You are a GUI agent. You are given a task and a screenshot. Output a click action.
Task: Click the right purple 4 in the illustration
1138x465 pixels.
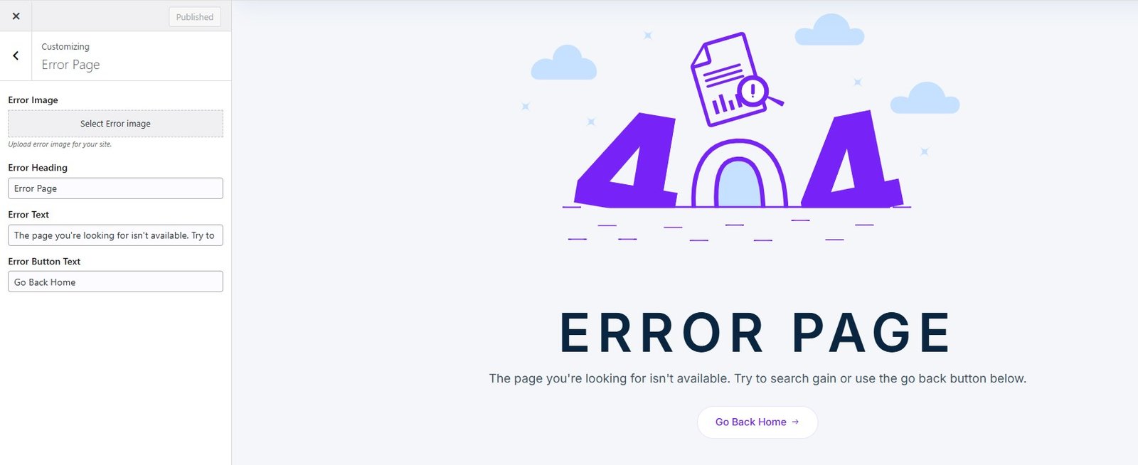point(851,159)
